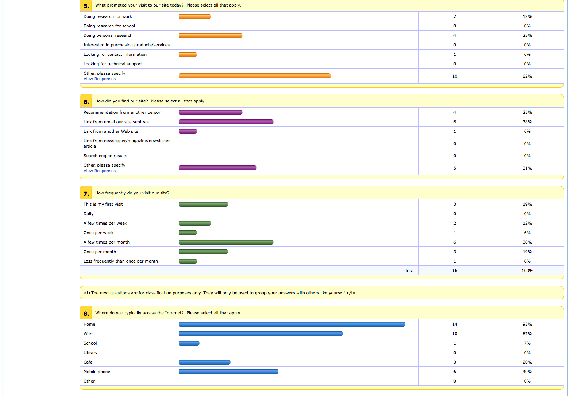Click the question 8 number badge

click(x=86, y=314)
